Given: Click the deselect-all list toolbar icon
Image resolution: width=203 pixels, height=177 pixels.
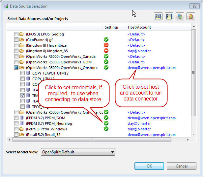Looking at the screenshot, I should click(x=169, y=16).
